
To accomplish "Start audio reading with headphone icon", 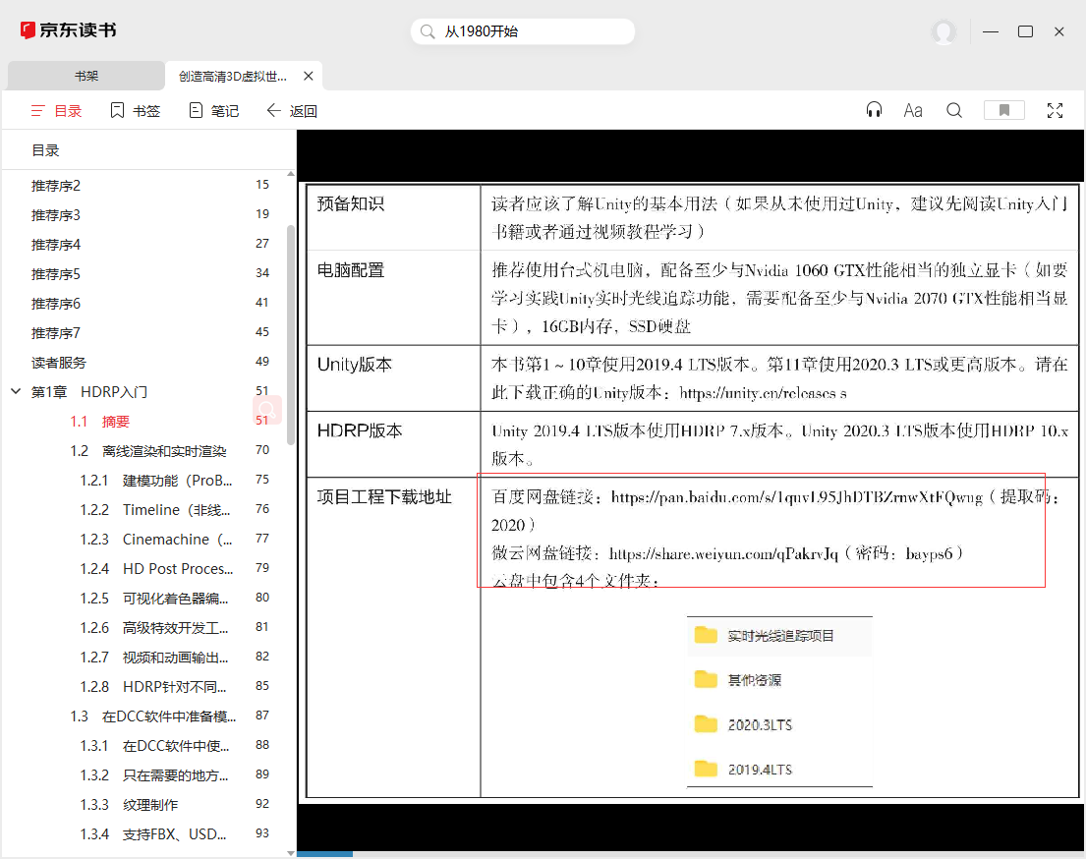I will pos(874,110).
